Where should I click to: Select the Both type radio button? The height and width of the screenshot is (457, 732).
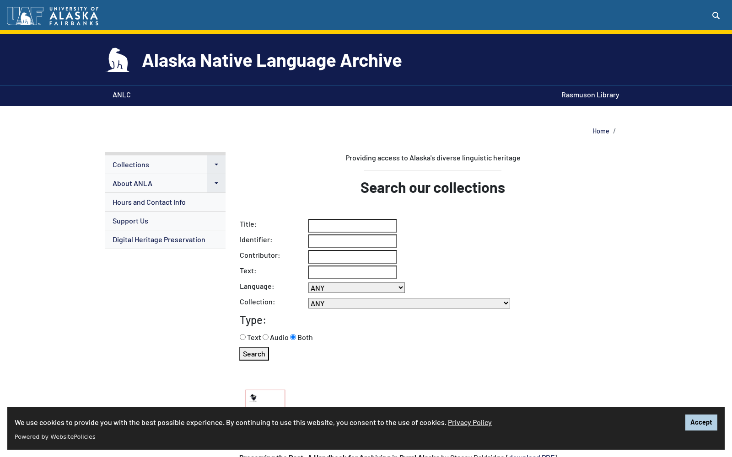point(293,337)
